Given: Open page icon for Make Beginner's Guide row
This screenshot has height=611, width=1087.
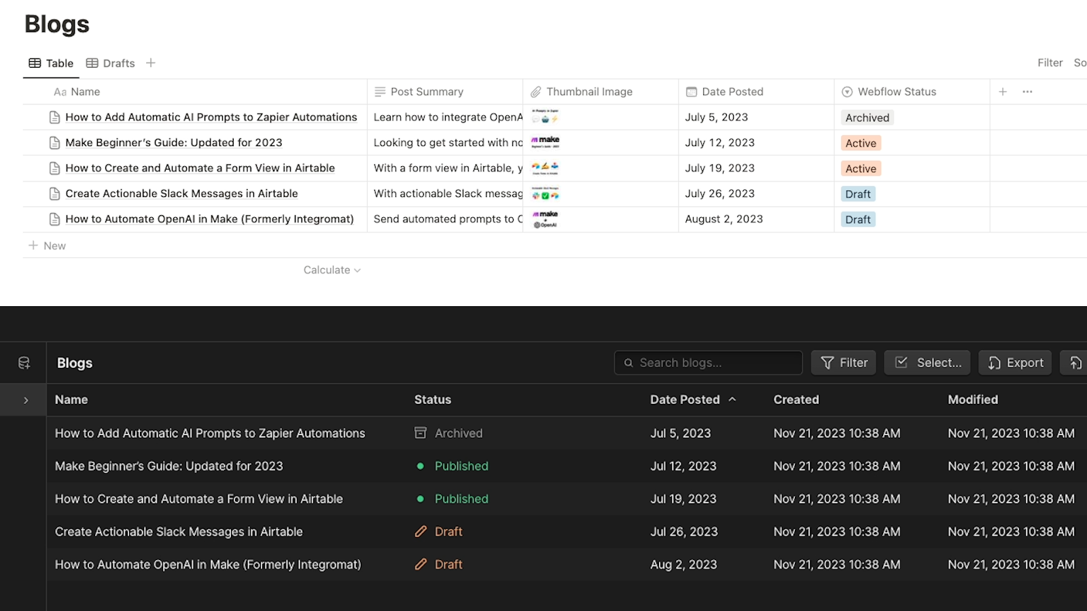Looking at the screenshot, I should pyautogui.click(x=55, y=143).
